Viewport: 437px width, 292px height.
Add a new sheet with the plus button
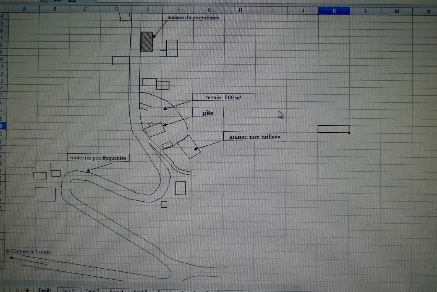pos(27,290)
